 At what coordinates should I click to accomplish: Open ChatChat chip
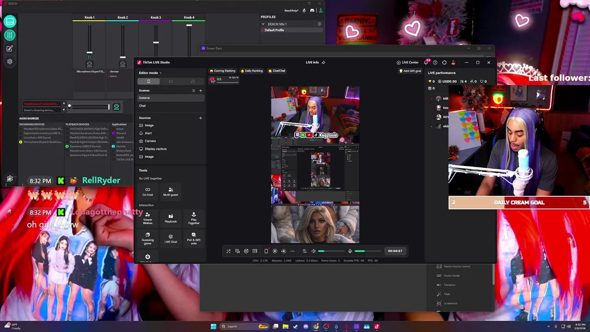pyautogui.click(x=277, y=71)
